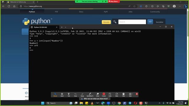Close the Welcome to Python.org tab

(33, 2)
